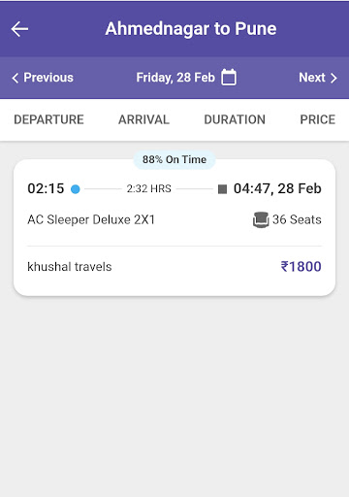349x497 pixels.
Task: Select AC Sleeper Deluxe 2X1 text
Action: point(91,219)
